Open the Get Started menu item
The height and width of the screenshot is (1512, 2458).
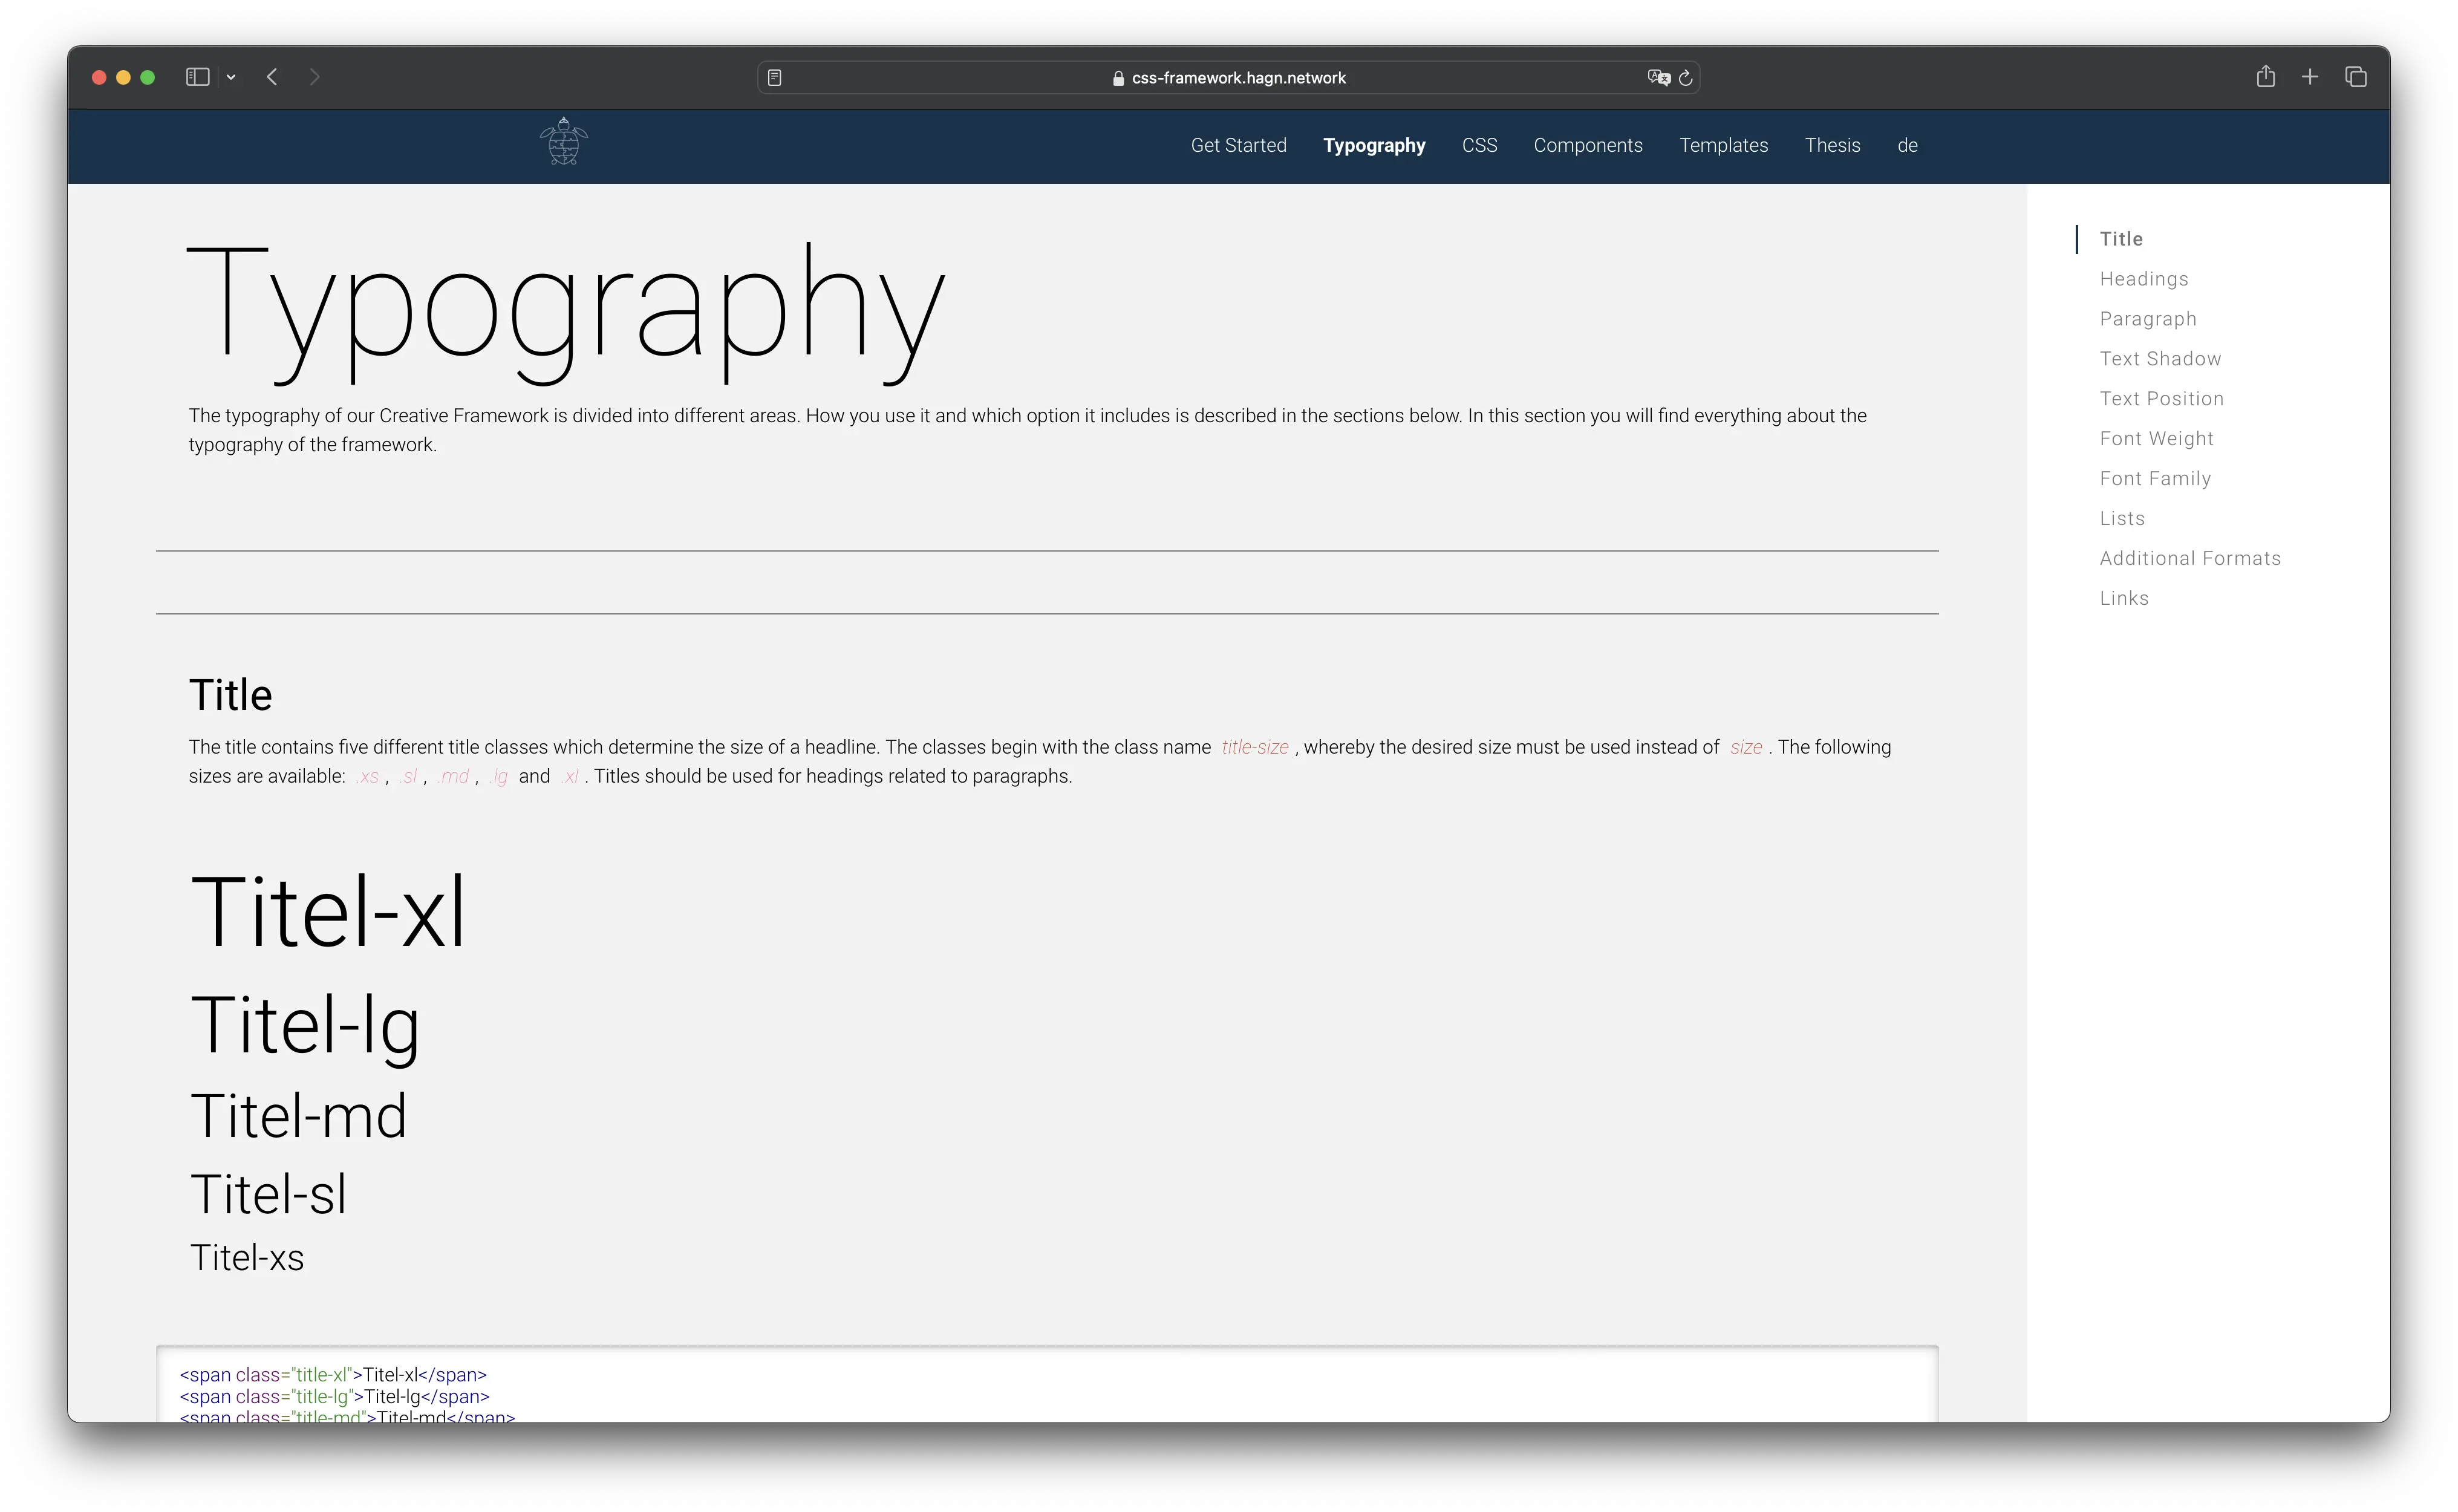(x=1238, y=145)
